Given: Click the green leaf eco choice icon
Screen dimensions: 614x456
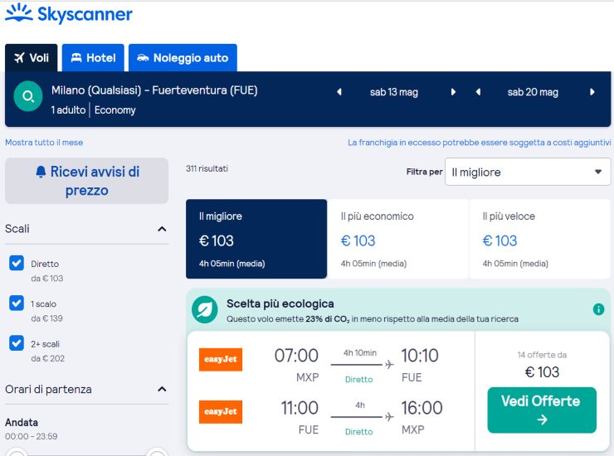Looking at the screenshot, I should (x=204, y=309).
